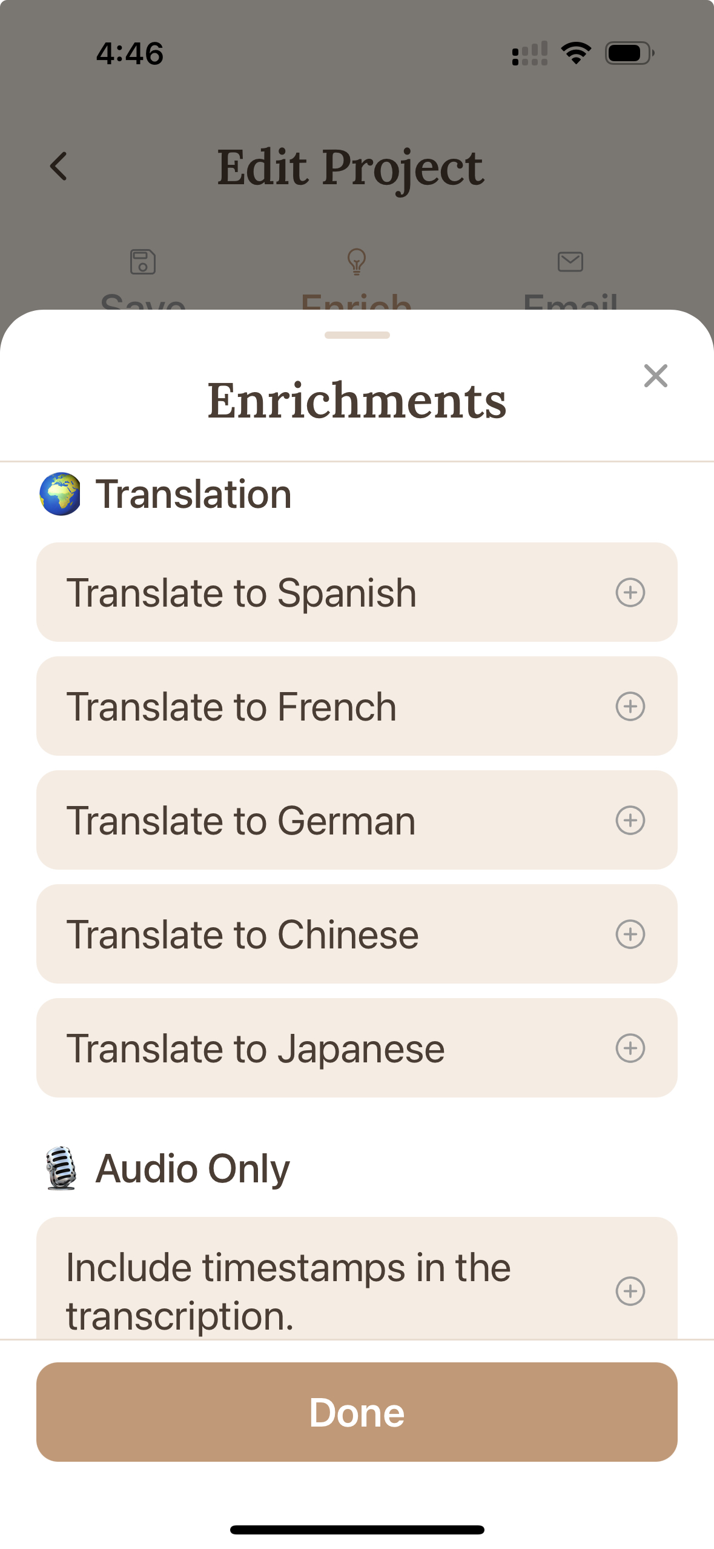Tap the sheet drag handle
Viewport: 714px width, 1549px height.
[357, 335]
